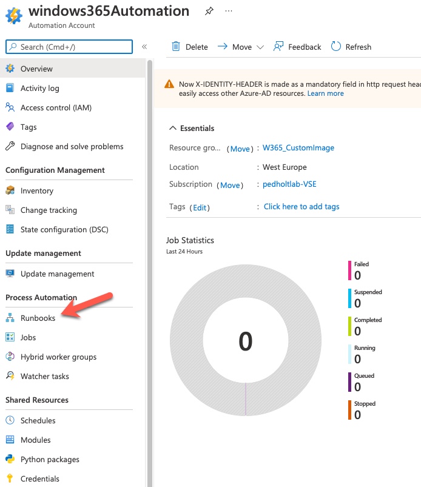Click the West Europe location value
421x487 pixels.
(x=285, y=167)
